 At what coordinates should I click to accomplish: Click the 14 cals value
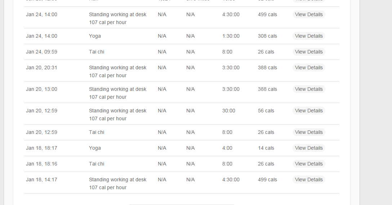pyautogui.click(x=266, y=148)
